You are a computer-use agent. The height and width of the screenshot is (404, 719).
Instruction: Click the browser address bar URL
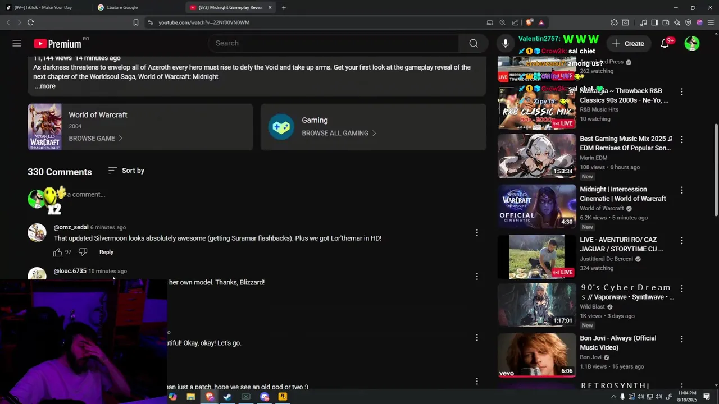pos(204,22)
